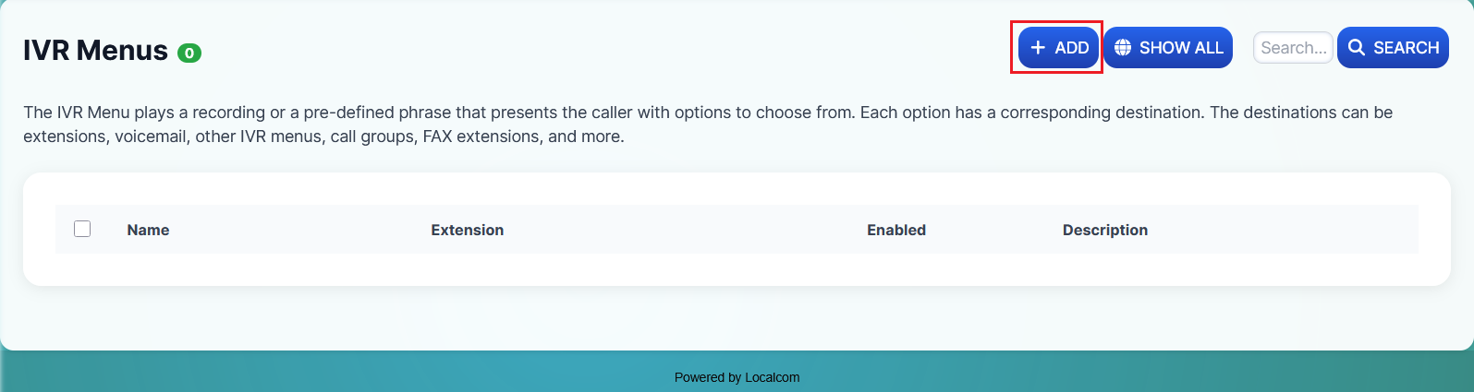Click the Powered by Localcom footer text
This screenshot has width=1474, height=392.
pos(737,377)
